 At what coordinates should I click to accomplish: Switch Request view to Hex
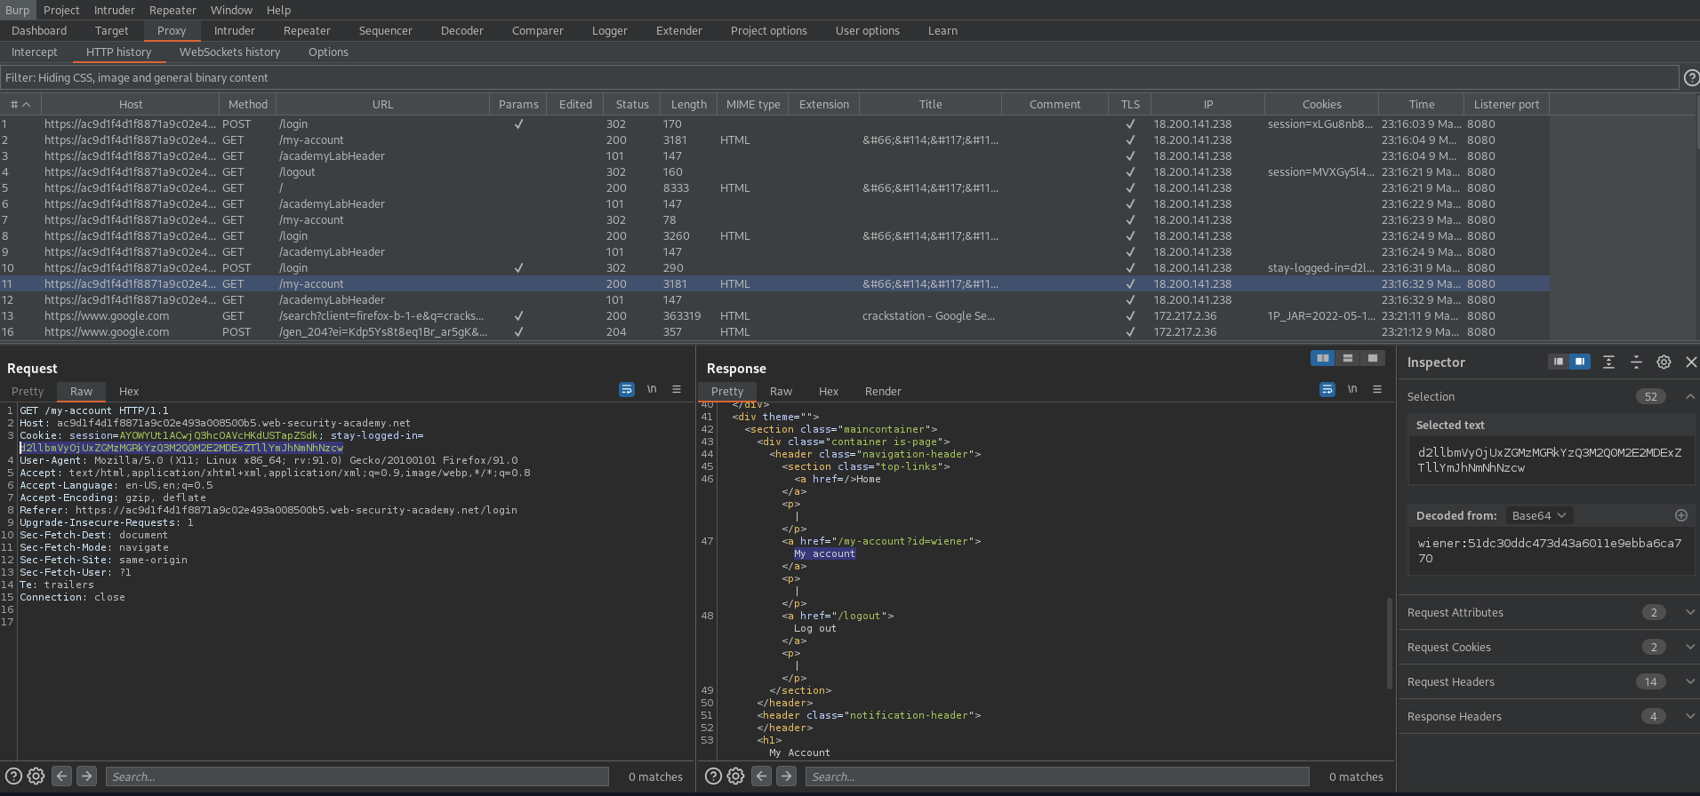coord(129,391)
